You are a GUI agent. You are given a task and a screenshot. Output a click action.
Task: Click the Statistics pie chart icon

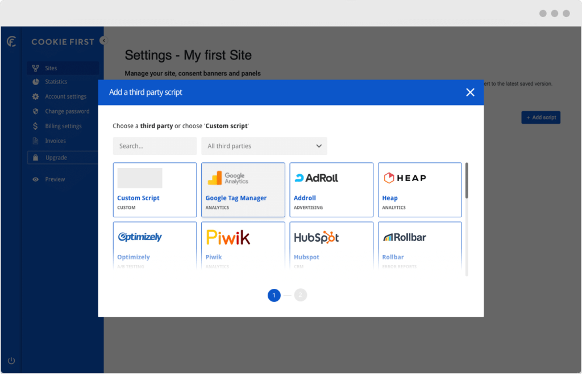click(36, 82)
